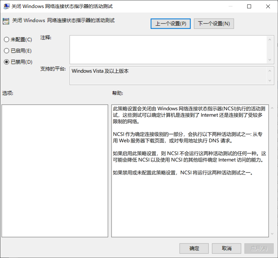Click the policy setting icon beside heading
This screenshot has height=258, width=278.
(6, 21)
